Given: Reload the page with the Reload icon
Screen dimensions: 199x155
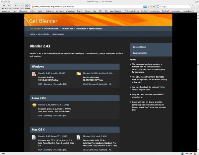Looking at the screenshot, I should coord(16,5).
